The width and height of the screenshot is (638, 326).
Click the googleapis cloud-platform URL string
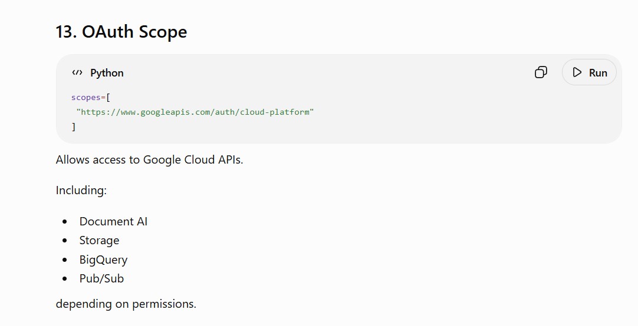pyautogui.click(x=195, y=112)
